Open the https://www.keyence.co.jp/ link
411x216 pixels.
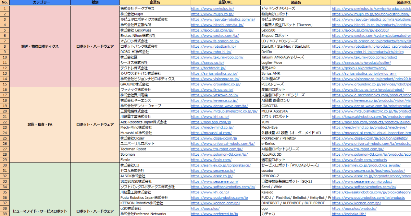click(214, 100)
